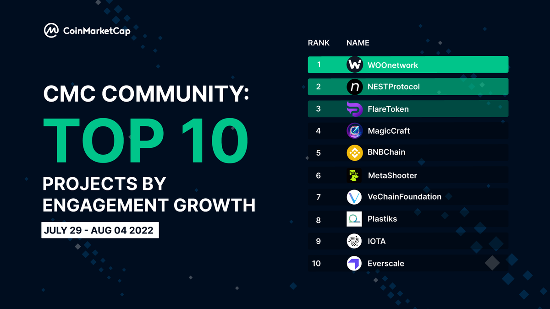
Task: Select the Plastiks name text
Action: point(382,219)
